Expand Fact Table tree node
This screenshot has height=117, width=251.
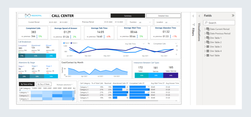205,55
